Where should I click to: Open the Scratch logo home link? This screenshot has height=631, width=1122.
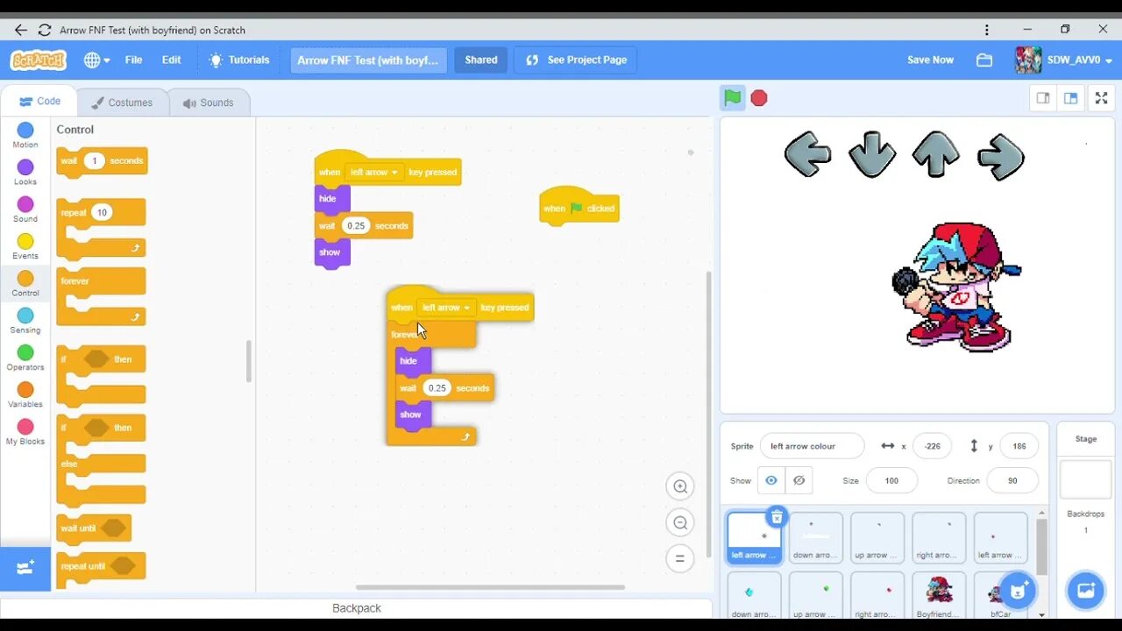tap(38, 60)
